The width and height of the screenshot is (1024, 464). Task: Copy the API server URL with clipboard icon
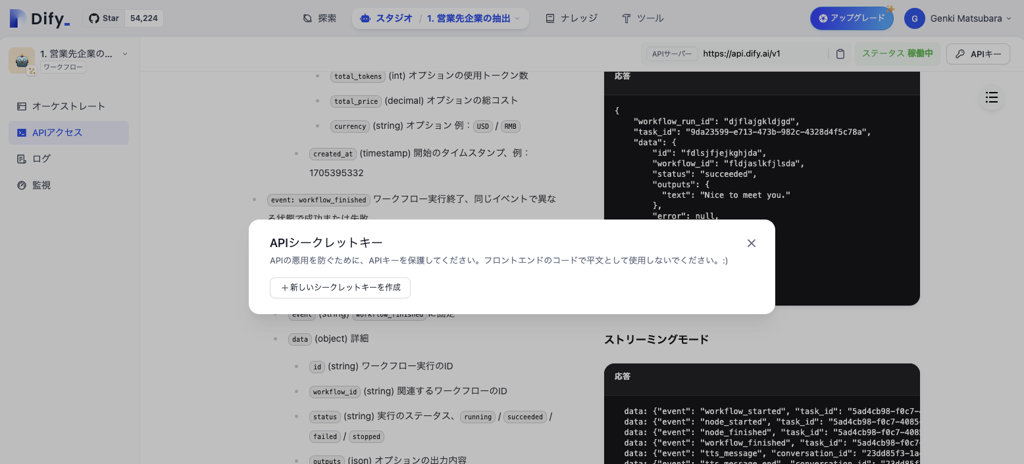[x=840, y=53]
